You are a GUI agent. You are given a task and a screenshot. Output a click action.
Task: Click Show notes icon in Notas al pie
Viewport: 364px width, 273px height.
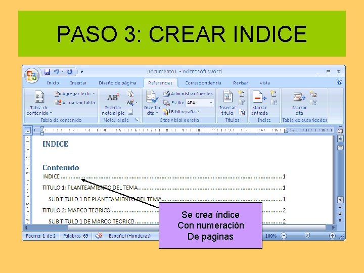131,112
